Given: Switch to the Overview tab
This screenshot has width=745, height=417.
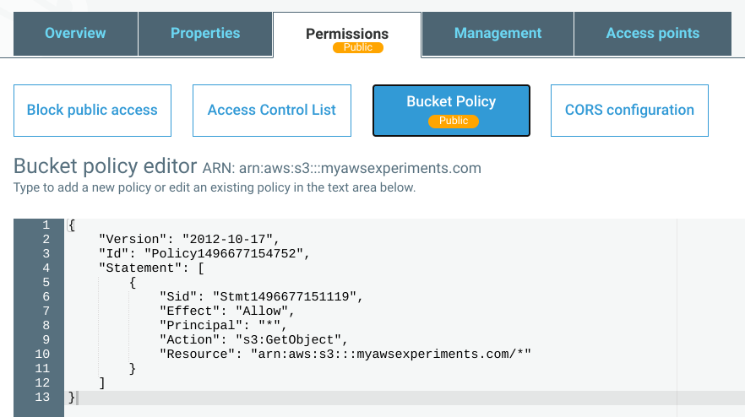Looking at the screenshot, I should pos(75,34).
